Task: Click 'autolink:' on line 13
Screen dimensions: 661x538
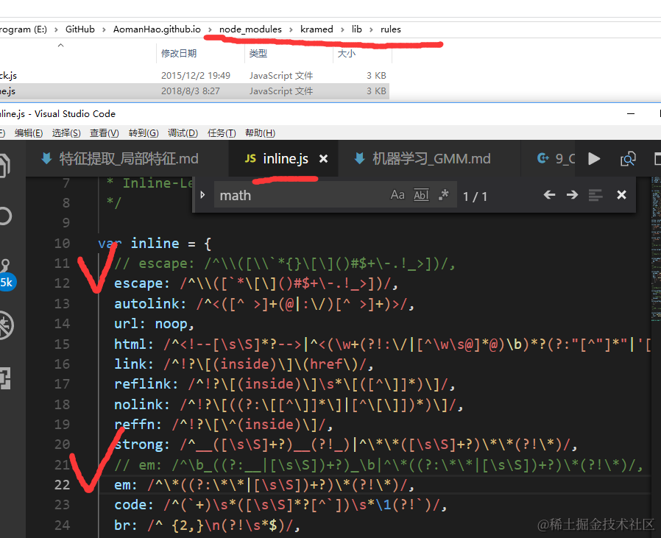Action: click(x=150, y=303)
